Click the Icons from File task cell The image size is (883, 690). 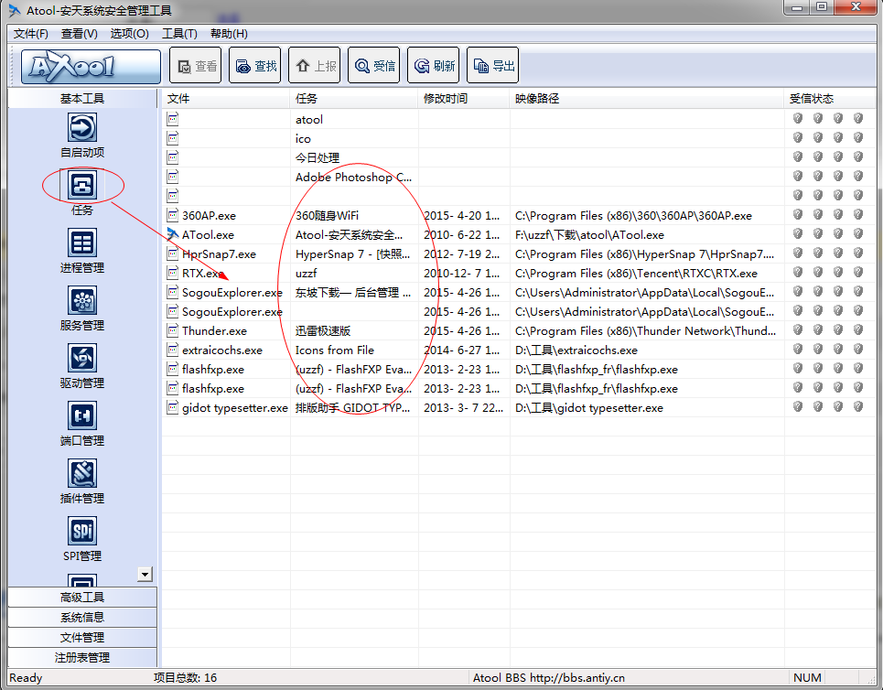(x=335, y=350)
